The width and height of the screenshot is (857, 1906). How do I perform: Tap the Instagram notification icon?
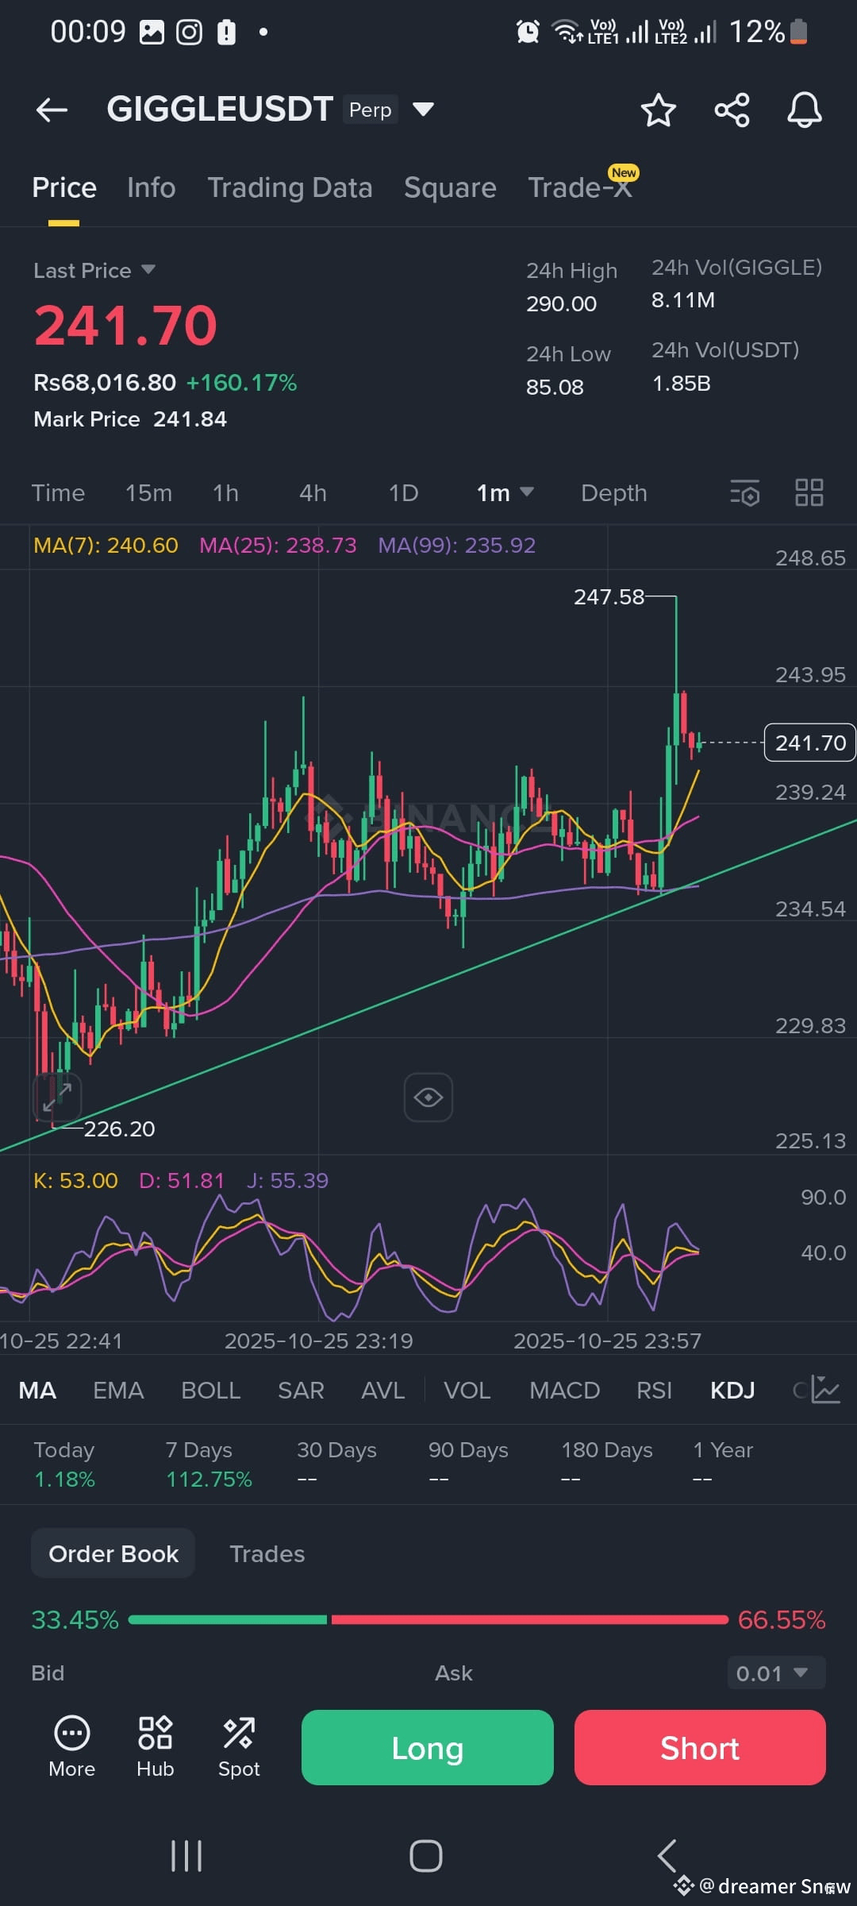tap(189, 33)
